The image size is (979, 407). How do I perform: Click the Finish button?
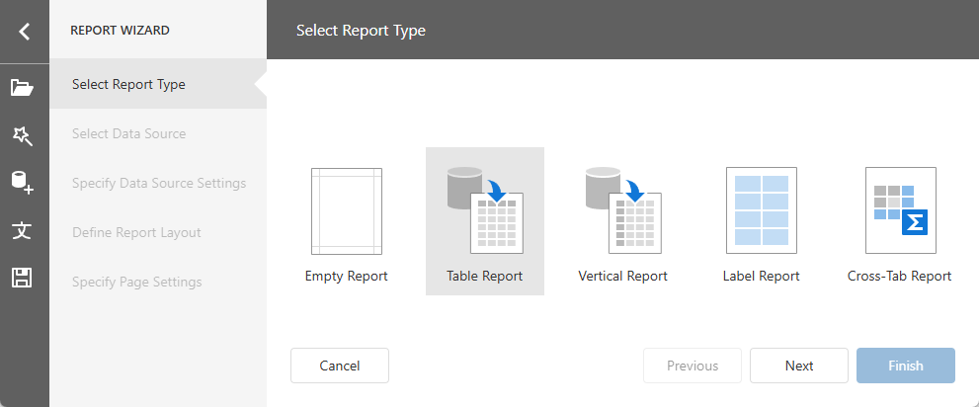pos(906,366)
